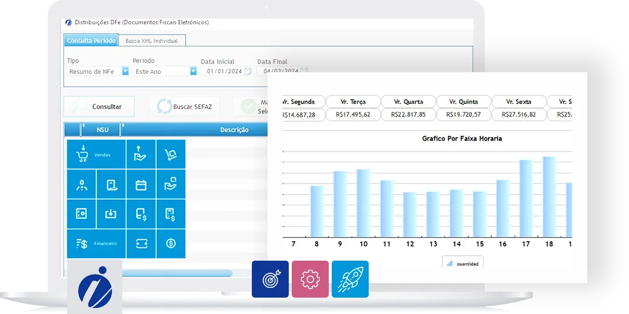
Task: Click the dark blue target icon
Action: [x=271, y=279]
